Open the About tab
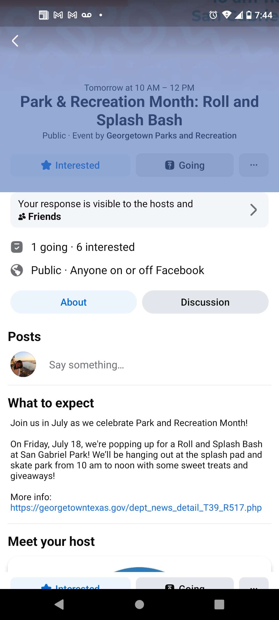Screen dimensions: 279x620 coord(74,302)
